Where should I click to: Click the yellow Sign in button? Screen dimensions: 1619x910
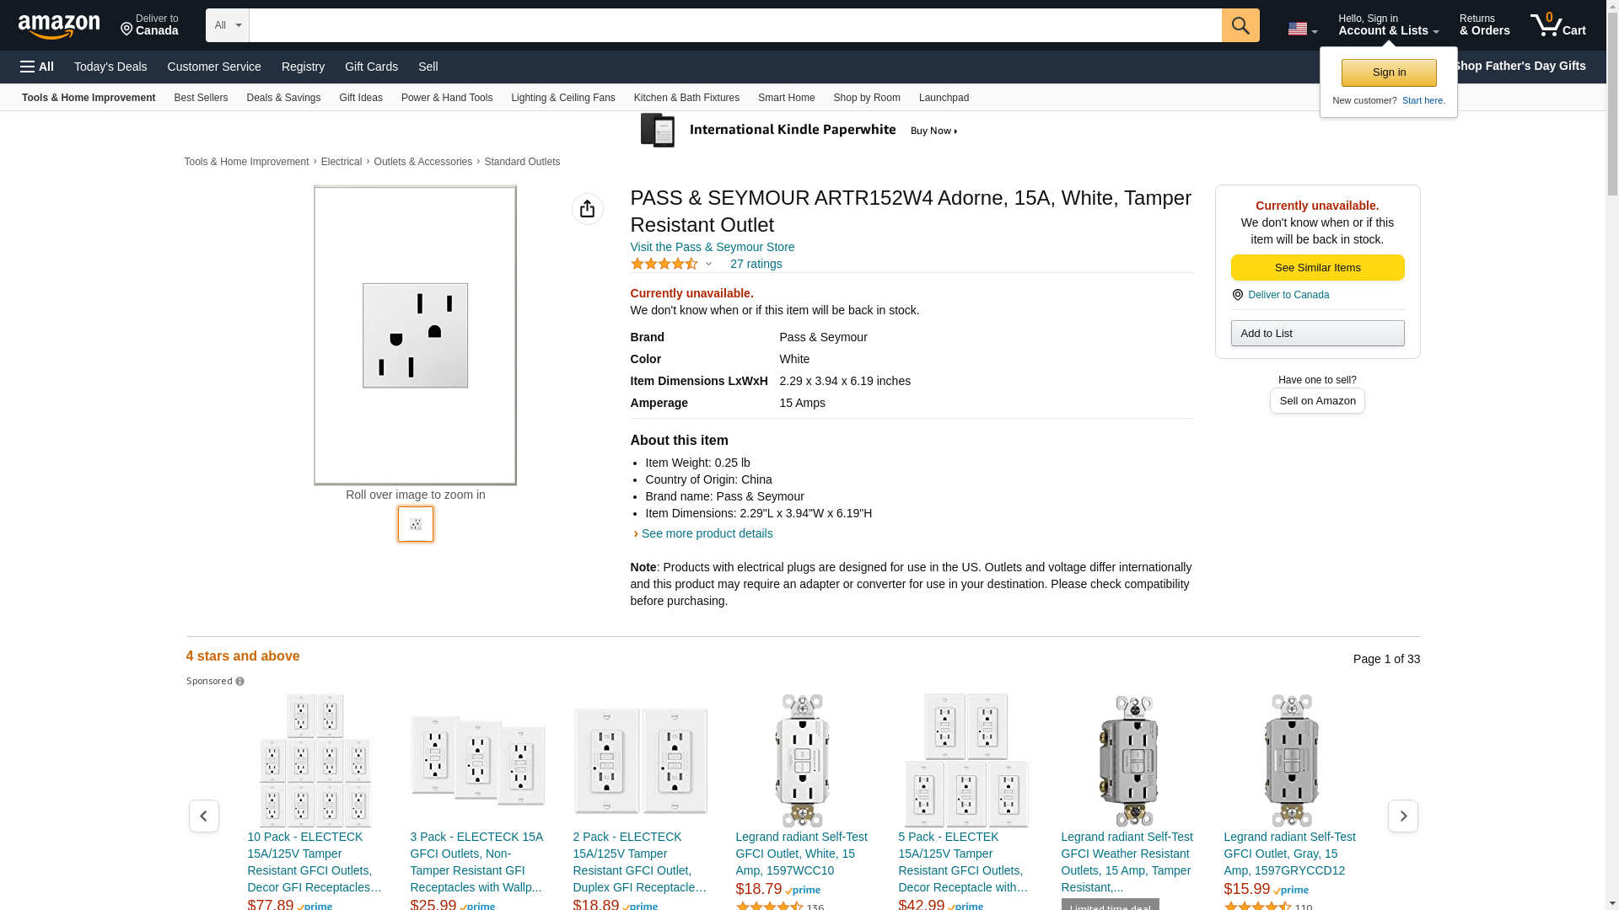1388,72
